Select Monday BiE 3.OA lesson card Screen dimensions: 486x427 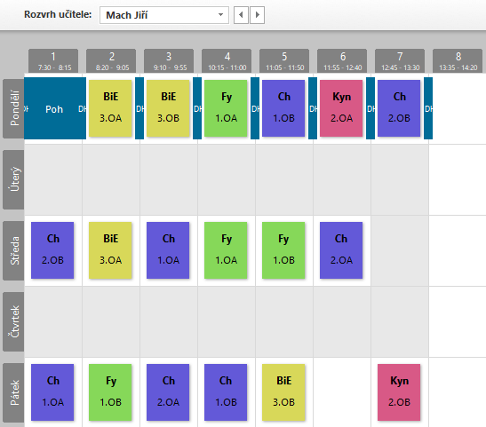pos(110,108)
